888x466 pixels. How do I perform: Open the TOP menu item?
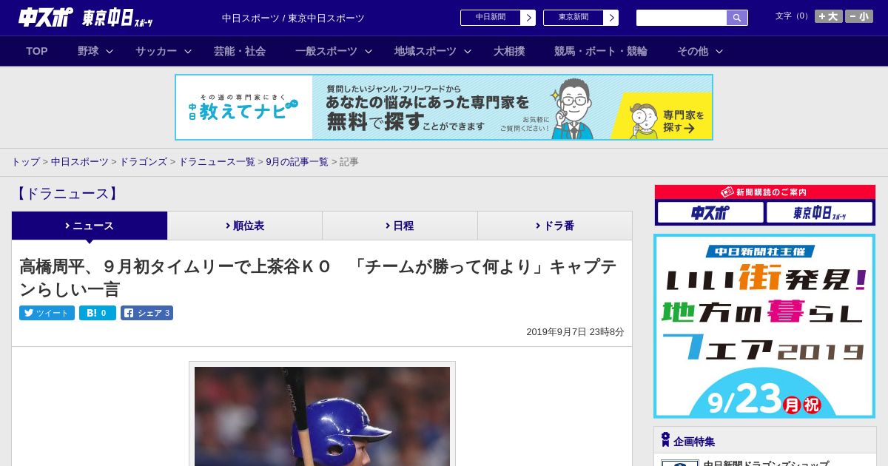(x=37, y=51)
